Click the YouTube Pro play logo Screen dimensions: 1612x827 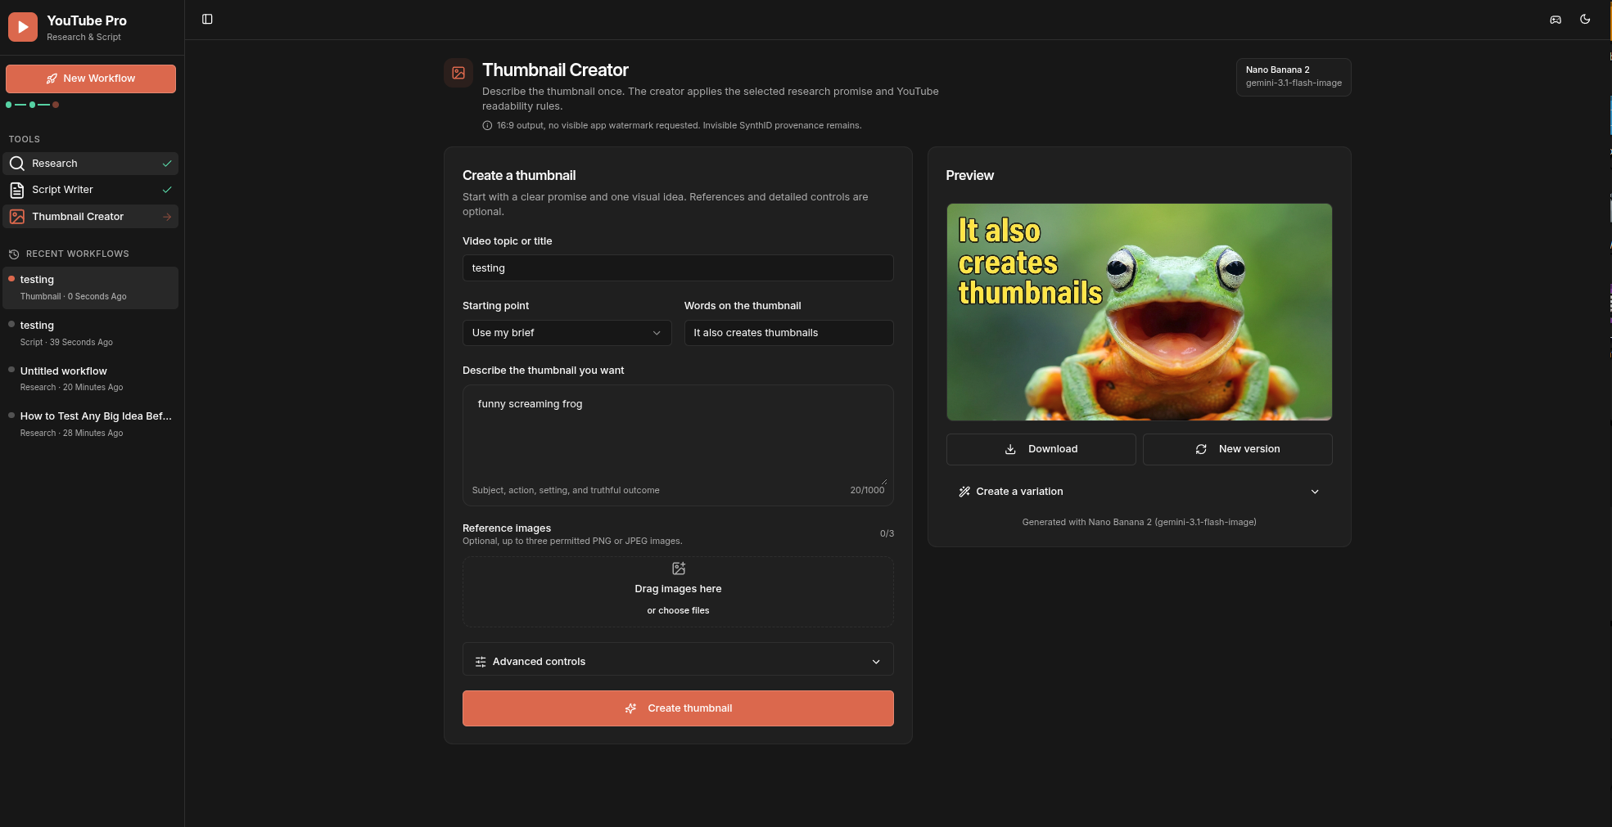pos(23,27)
